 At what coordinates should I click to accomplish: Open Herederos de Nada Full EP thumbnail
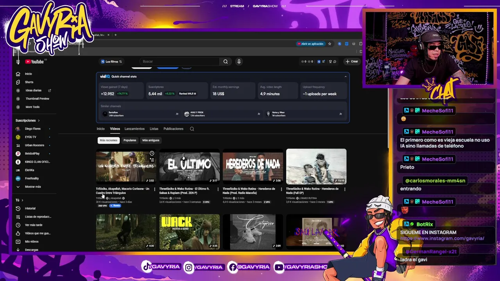(x=316, y=166)
